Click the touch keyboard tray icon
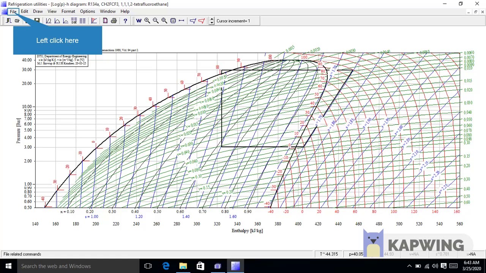This screenshot has width=486, height=273. tap(453, 266)
